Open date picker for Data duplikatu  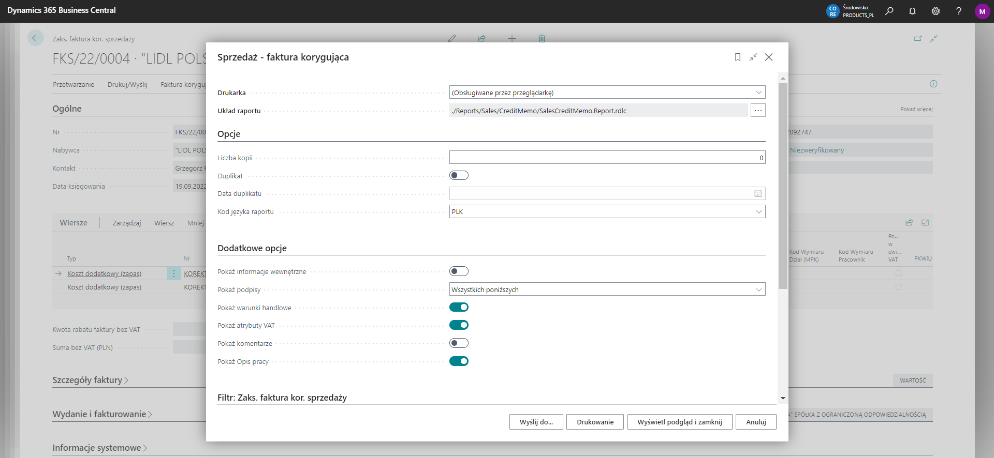(x=758, y=194)
